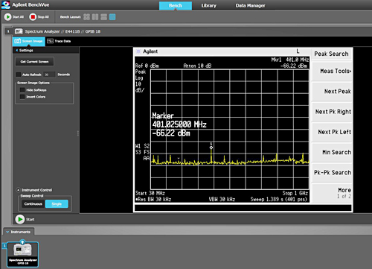Click the green Start play button
372x269 pixels.
tap(20, 219)
